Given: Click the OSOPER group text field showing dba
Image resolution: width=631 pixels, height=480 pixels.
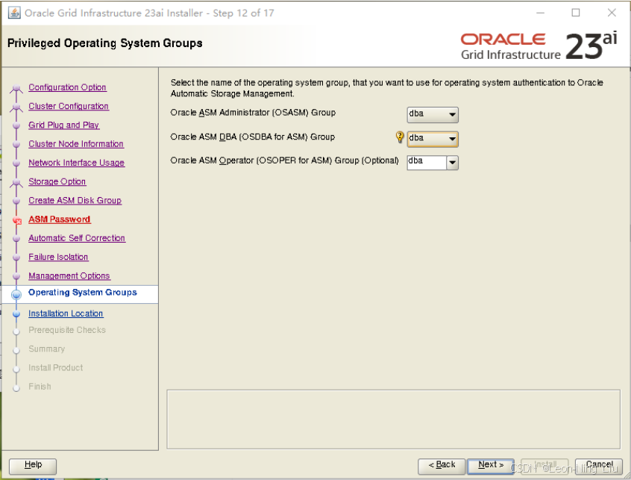Looking at the screenshot, I should click(427, 163).
